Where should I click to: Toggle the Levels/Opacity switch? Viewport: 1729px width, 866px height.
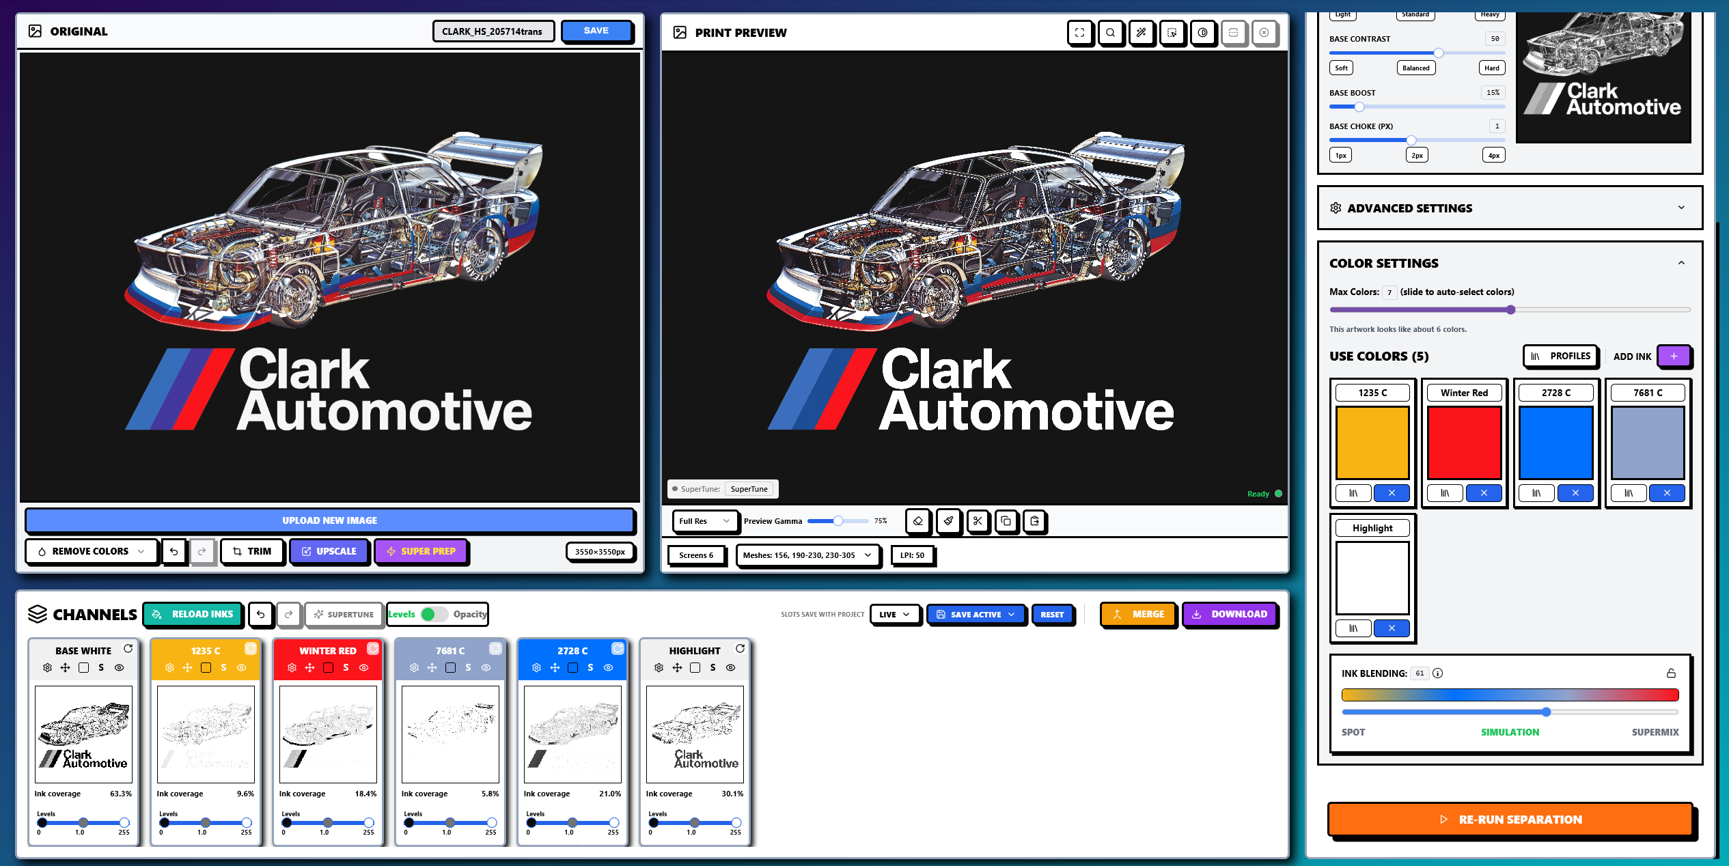[434, 614]
